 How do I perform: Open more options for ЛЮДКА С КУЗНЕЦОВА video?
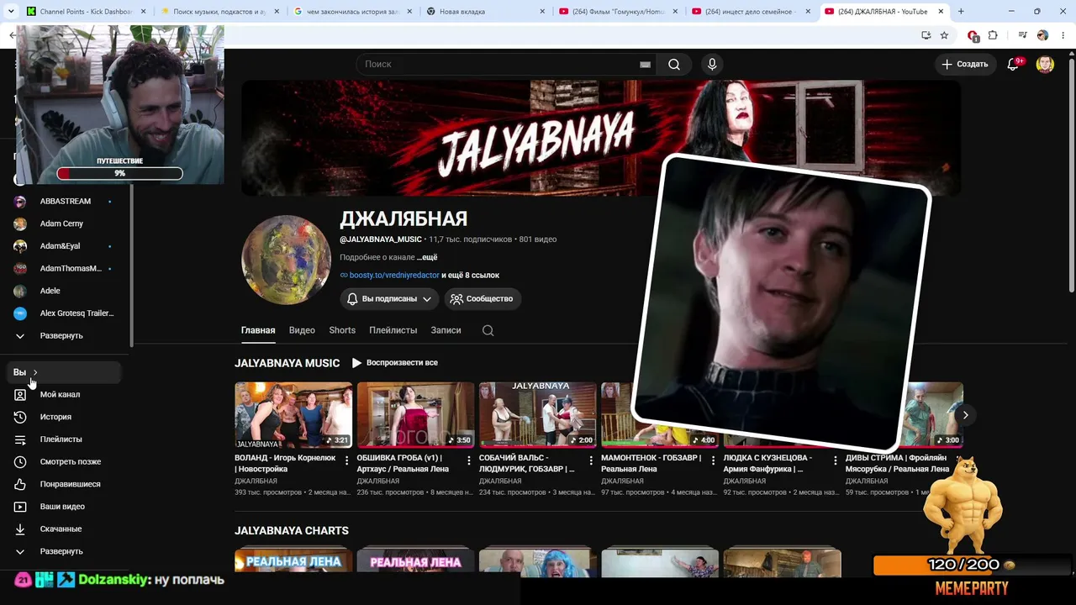835,460
